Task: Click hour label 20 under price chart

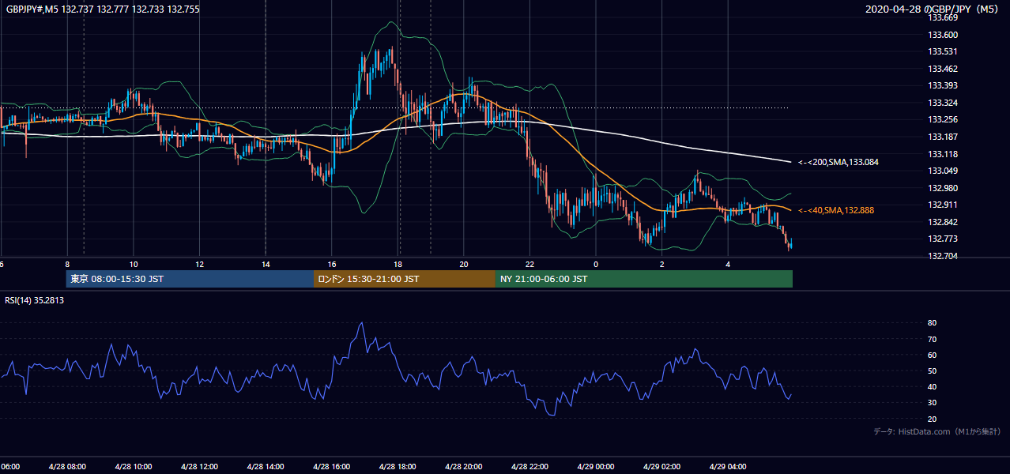Action: pyautogui.click(x=464, y=264)
